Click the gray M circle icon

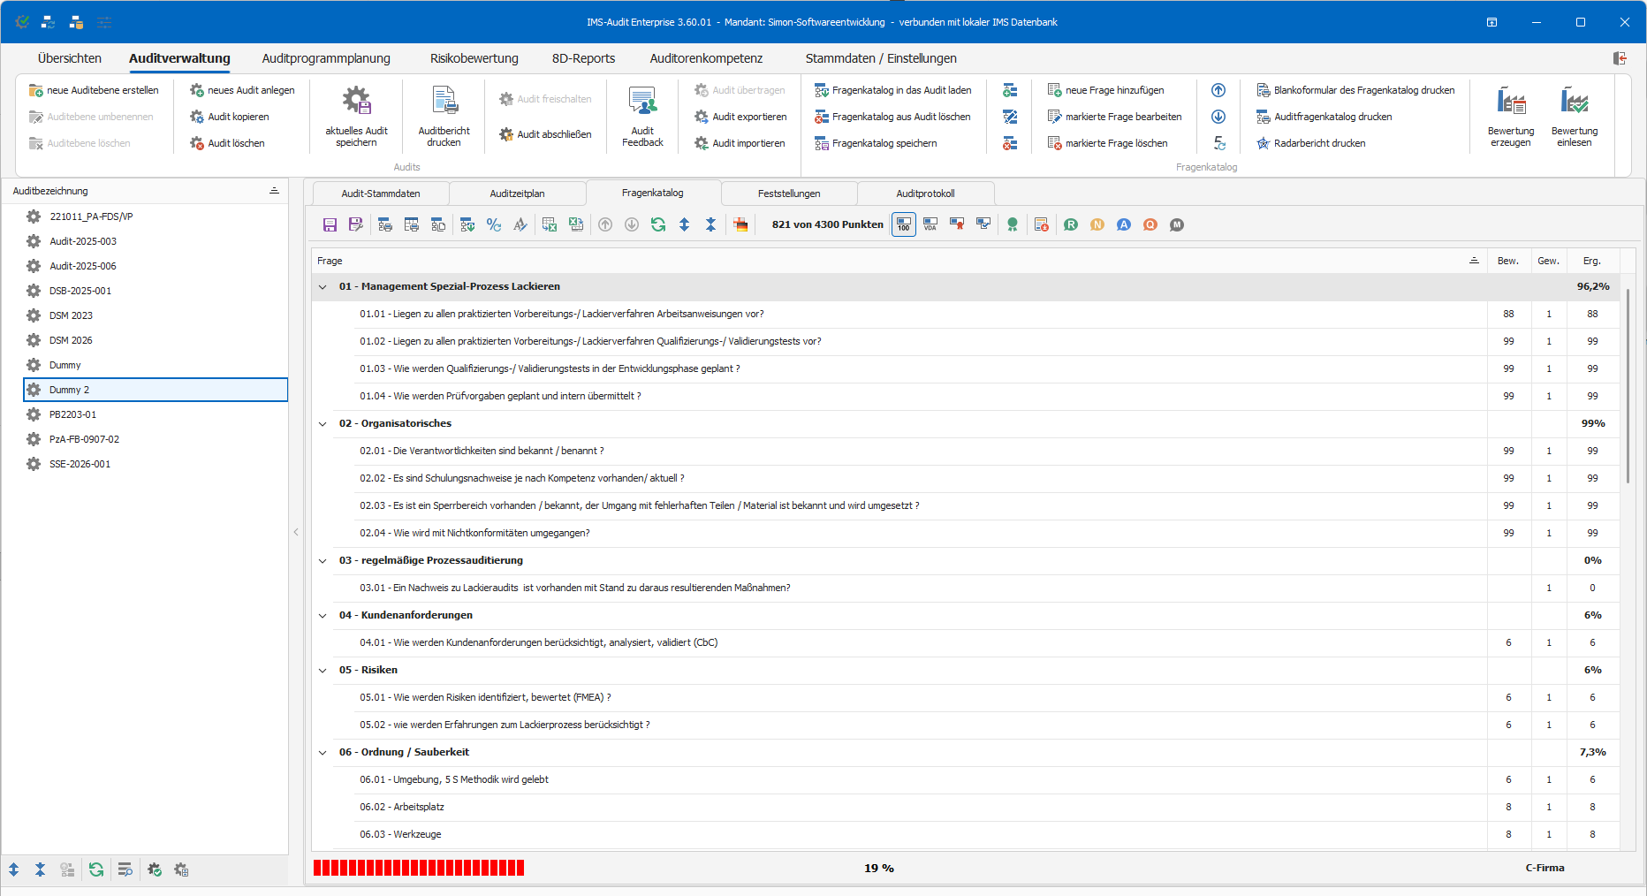click(1177, 224)
